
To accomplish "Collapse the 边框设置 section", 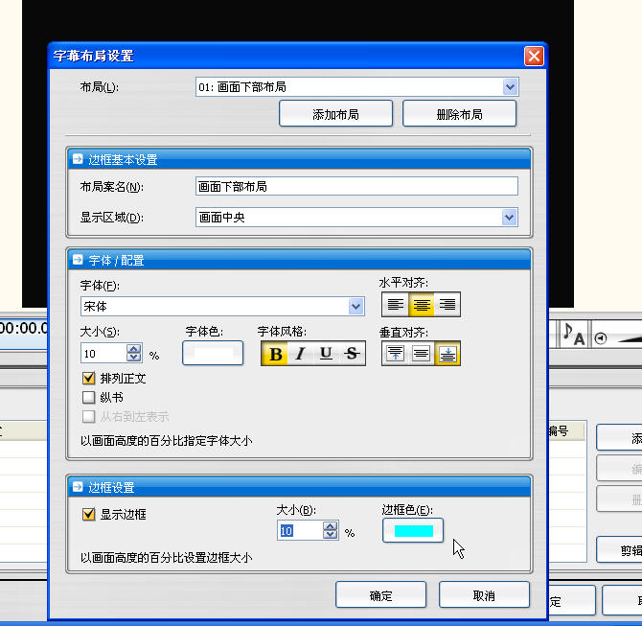I will 78,487.
